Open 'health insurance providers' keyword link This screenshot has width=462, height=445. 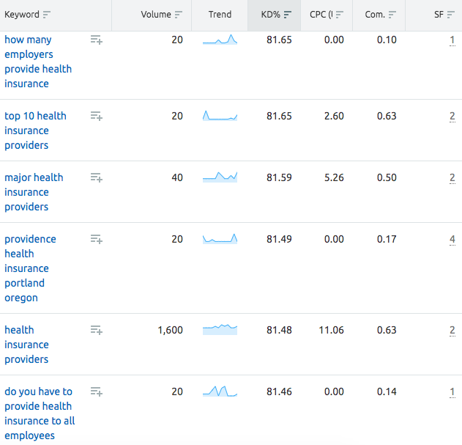26,345
